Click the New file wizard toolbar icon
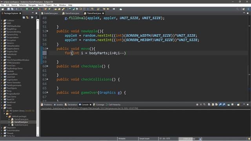Viewport: 251px width, 141px height. (x=3, y=9)
